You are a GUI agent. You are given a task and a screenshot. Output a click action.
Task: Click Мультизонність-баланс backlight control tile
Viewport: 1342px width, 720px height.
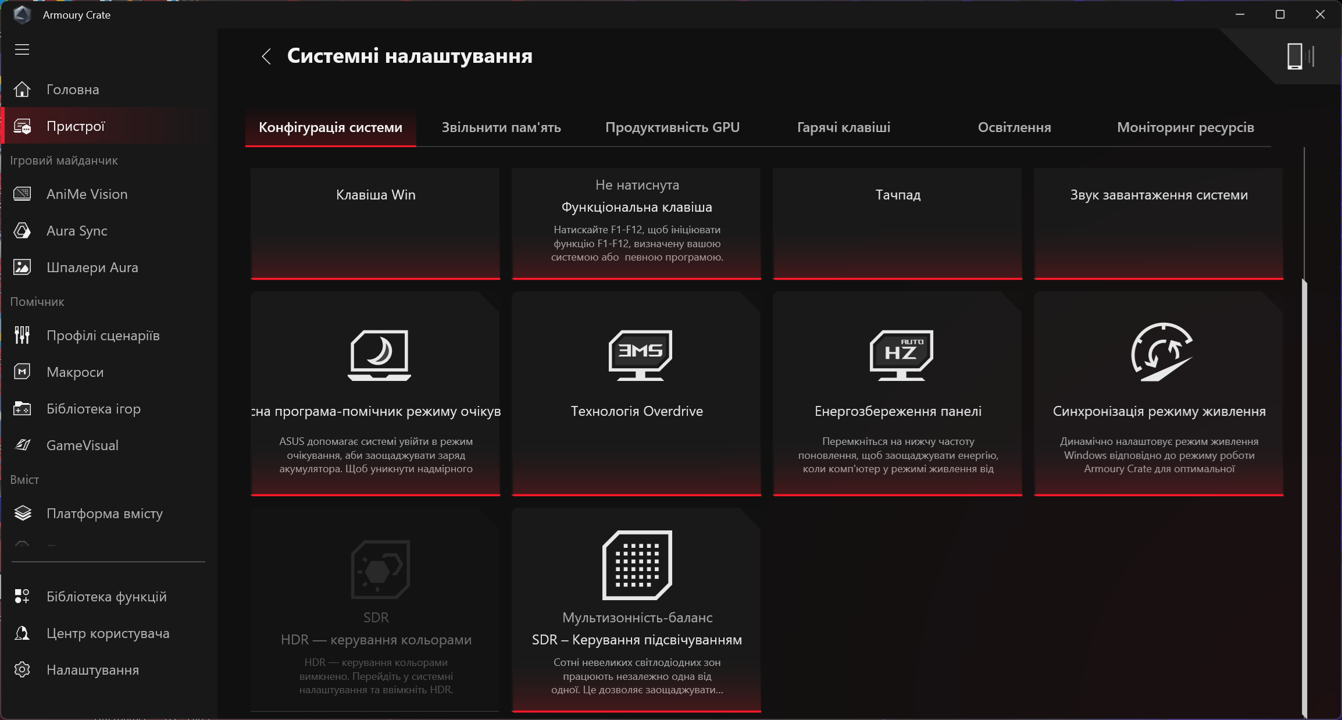coord(637,610)
